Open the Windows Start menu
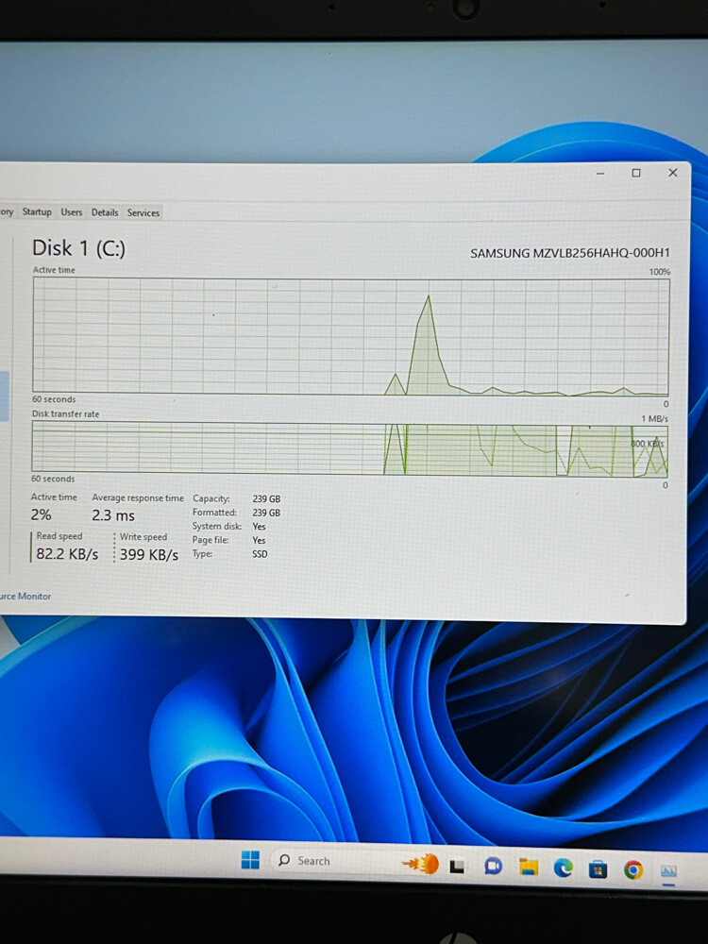This screenshot has width=708, height=944. coord(250,860)
